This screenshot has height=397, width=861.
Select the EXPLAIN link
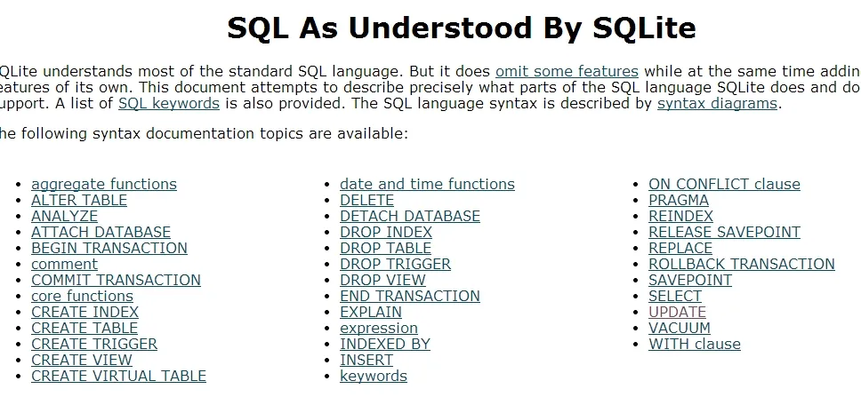[x=371, y=312]
